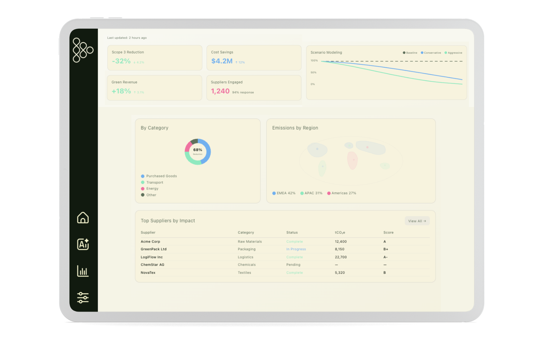Select the GreenPack Ltd supplier name

[x=154, y=249]
